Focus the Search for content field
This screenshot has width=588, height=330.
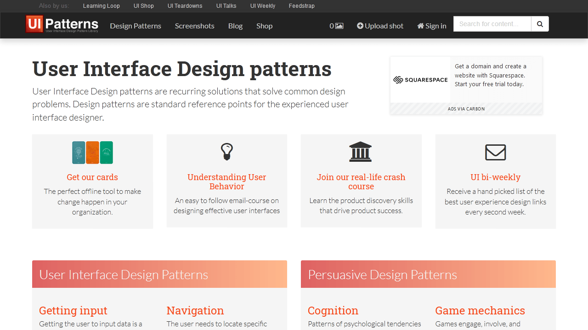(x=492, y=24)
